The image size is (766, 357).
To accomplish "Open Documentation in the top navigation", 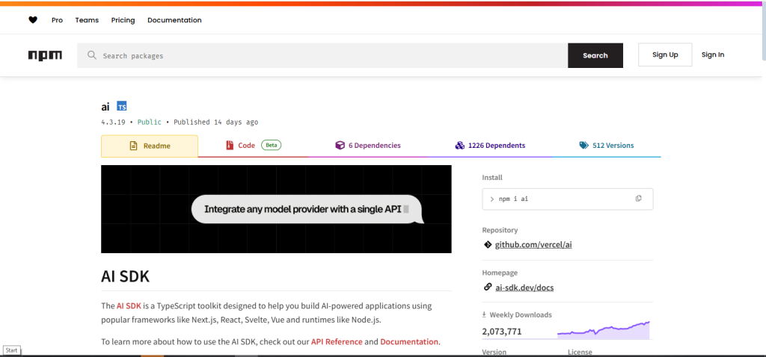I will pyautogui.click(x=174, y=20).
